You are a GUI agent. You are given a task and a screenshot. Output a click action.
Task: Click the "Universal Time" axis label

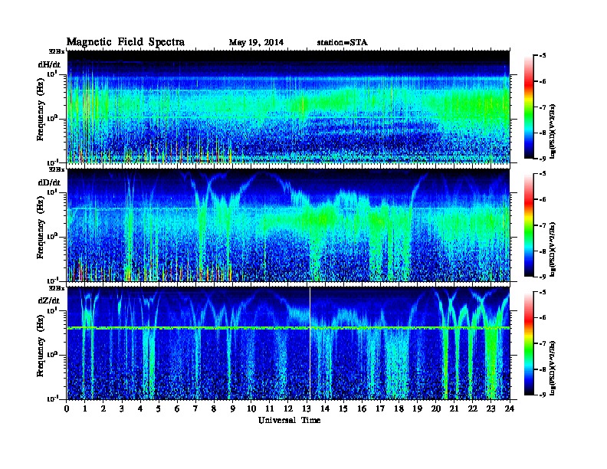[x=289, y=420]
